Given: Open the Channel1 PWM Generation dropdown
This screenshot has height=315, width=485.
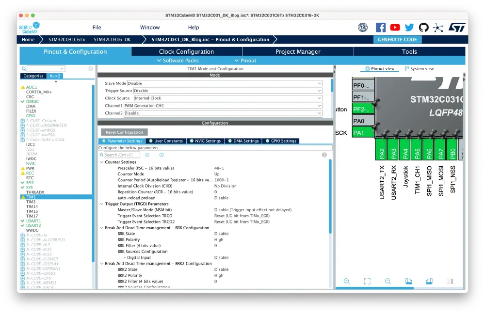Looking at the screenshot, I should [223, 106].
